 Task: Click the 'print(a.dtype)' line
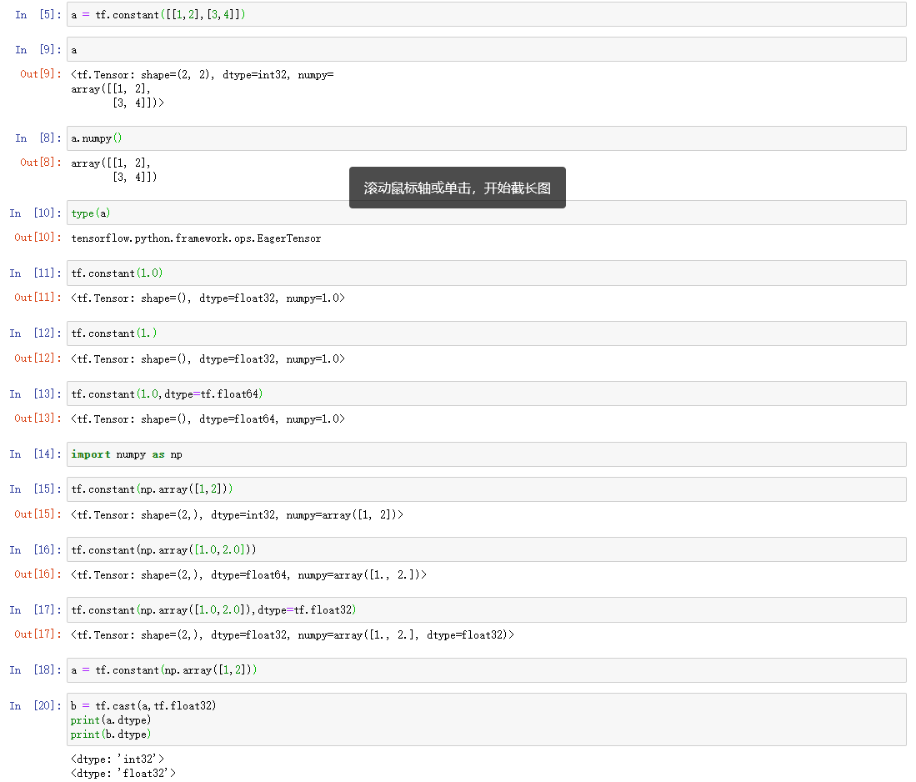pos(111,720)
